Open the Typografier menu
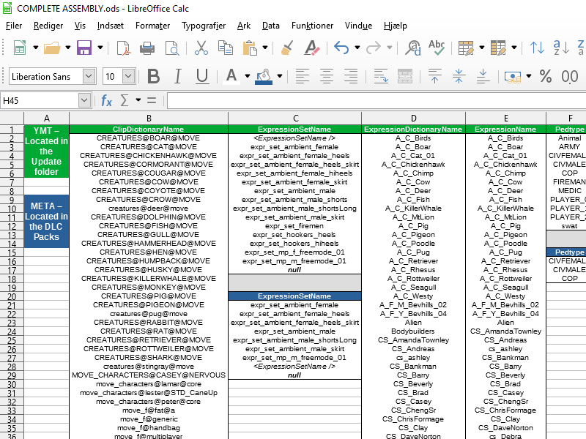 [x=204, y=26]
